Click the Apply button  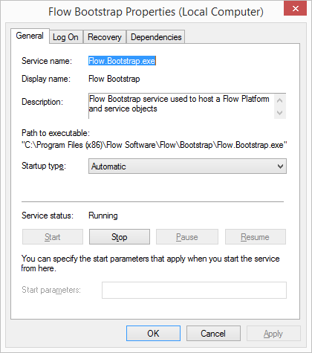tap(273, 334)
